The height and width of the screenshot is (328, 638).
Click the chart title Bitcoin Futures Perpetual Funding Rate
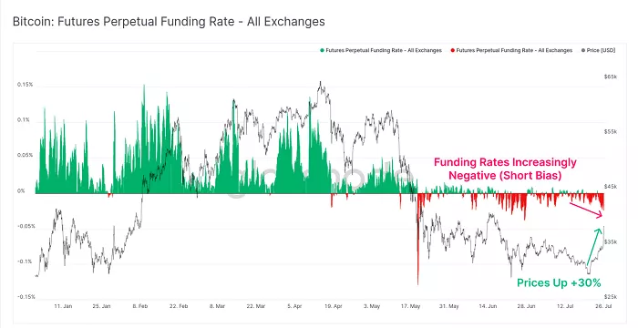[169, 22]
